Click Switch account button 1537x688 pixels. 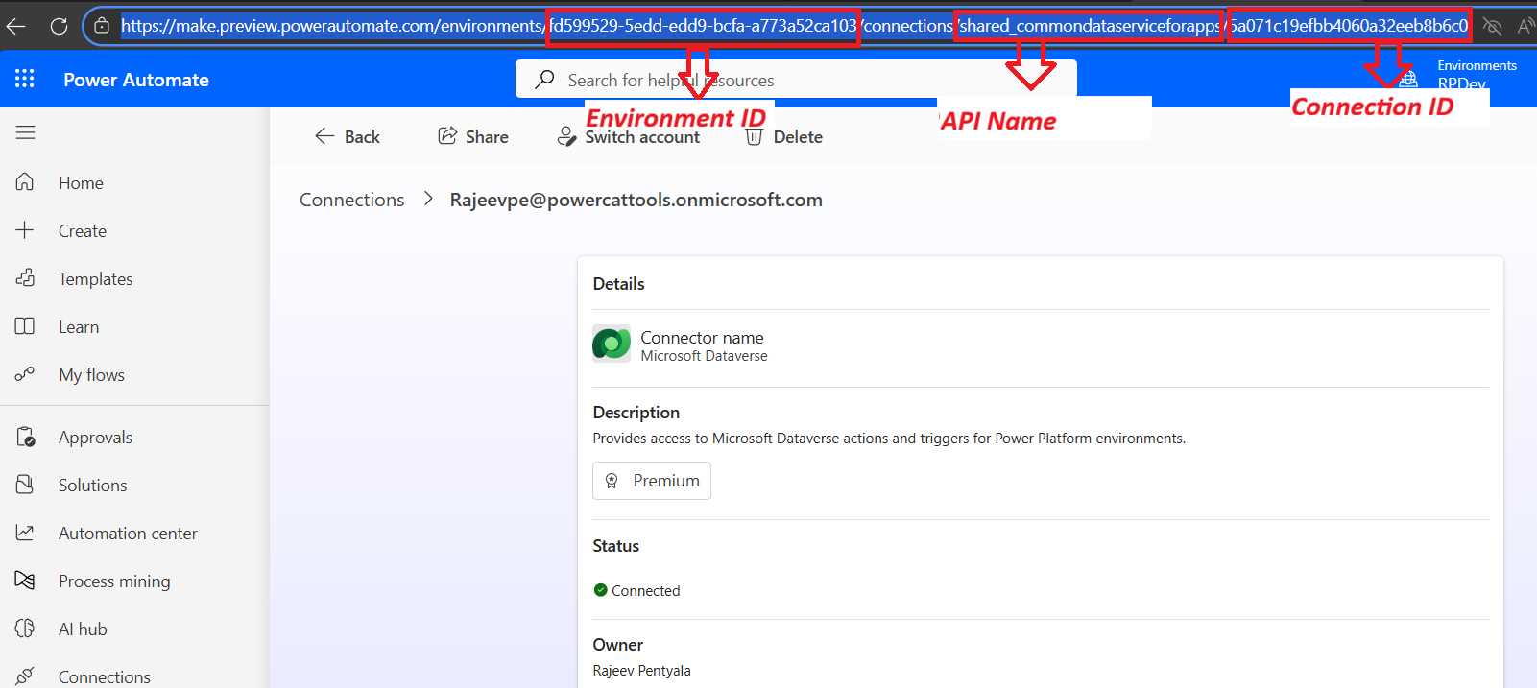click(x=629, y=137)
